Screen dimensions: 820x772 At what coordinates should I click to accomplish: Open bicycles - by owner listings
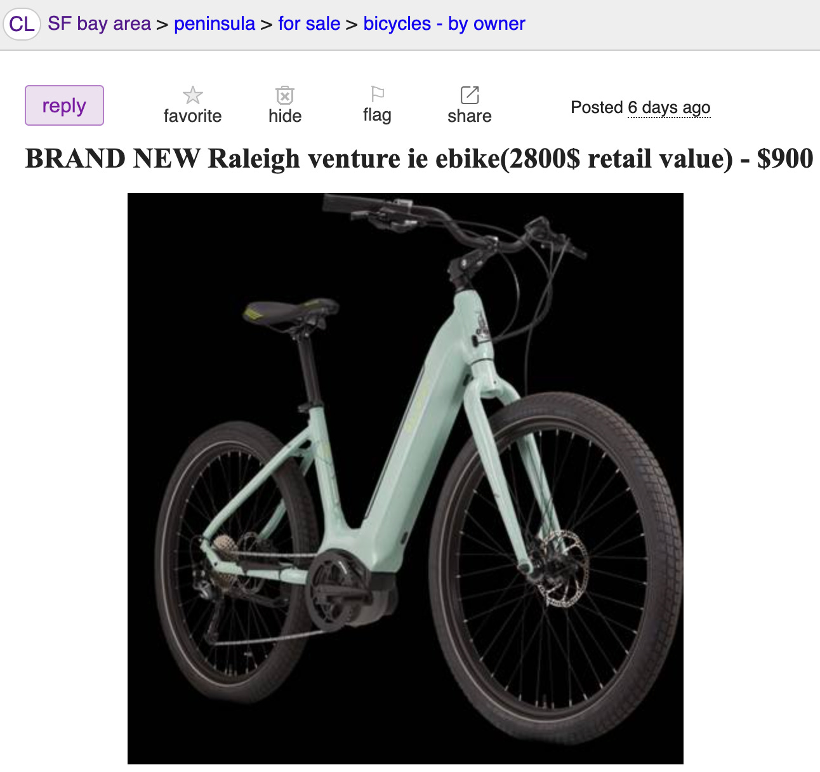tap(444, 24)
